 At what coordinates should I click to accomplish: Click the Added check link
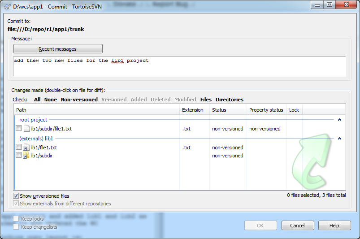tap(139, 100)
